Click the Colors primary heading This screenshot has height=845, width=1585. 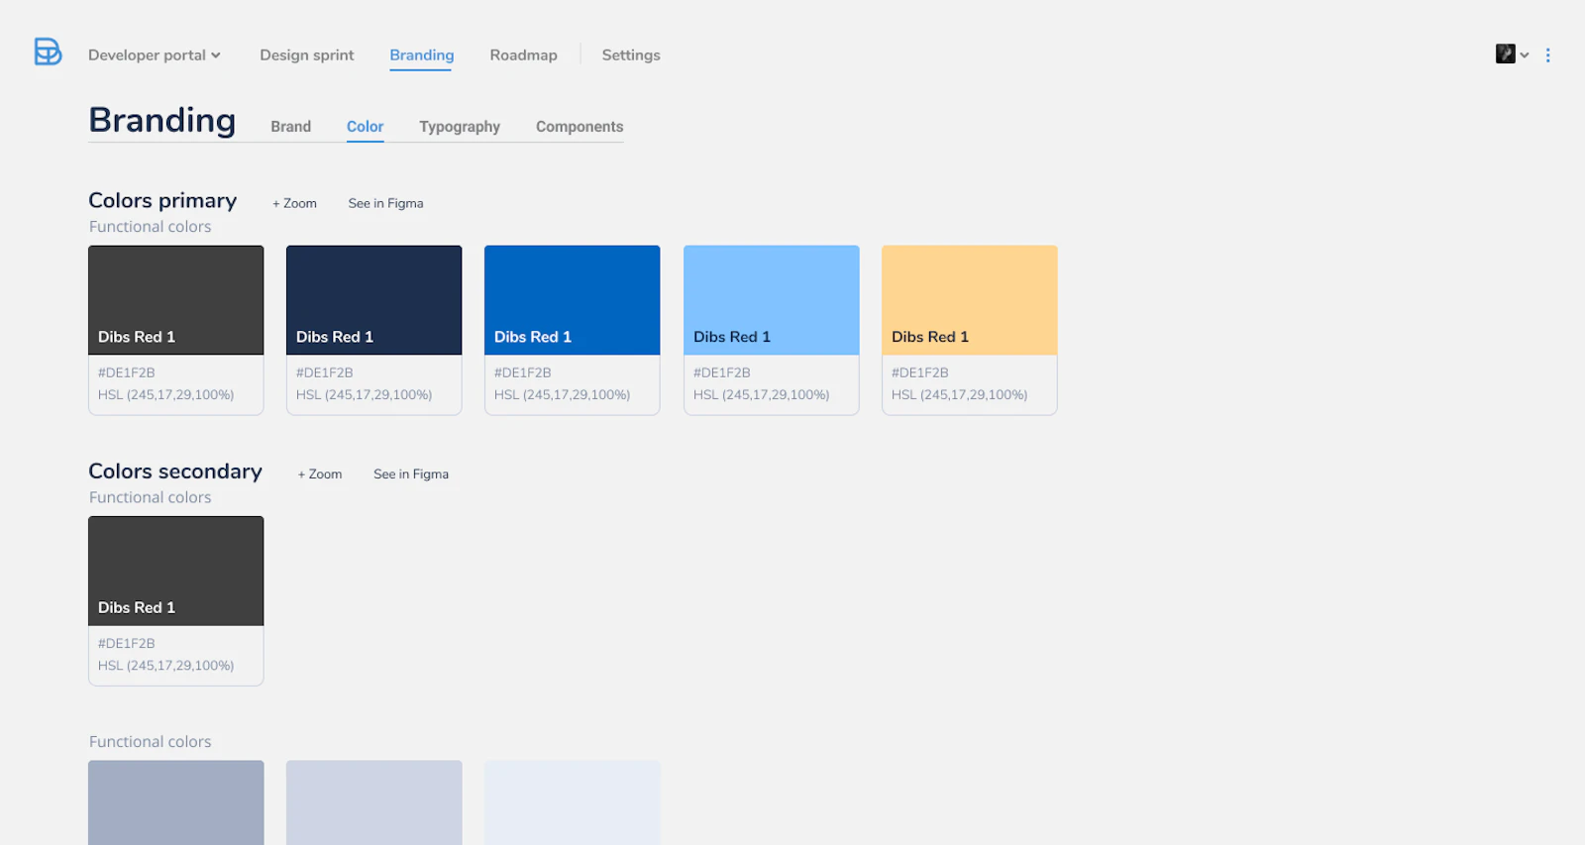pos(162,201)
